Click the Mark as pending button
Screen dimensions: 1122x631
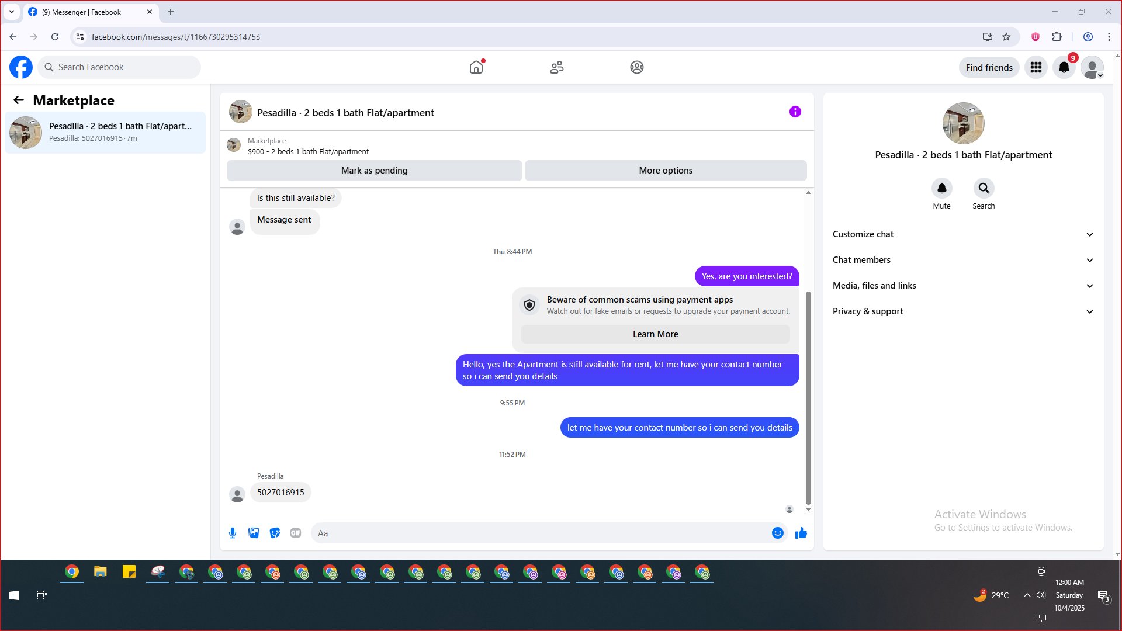(375, 171)
